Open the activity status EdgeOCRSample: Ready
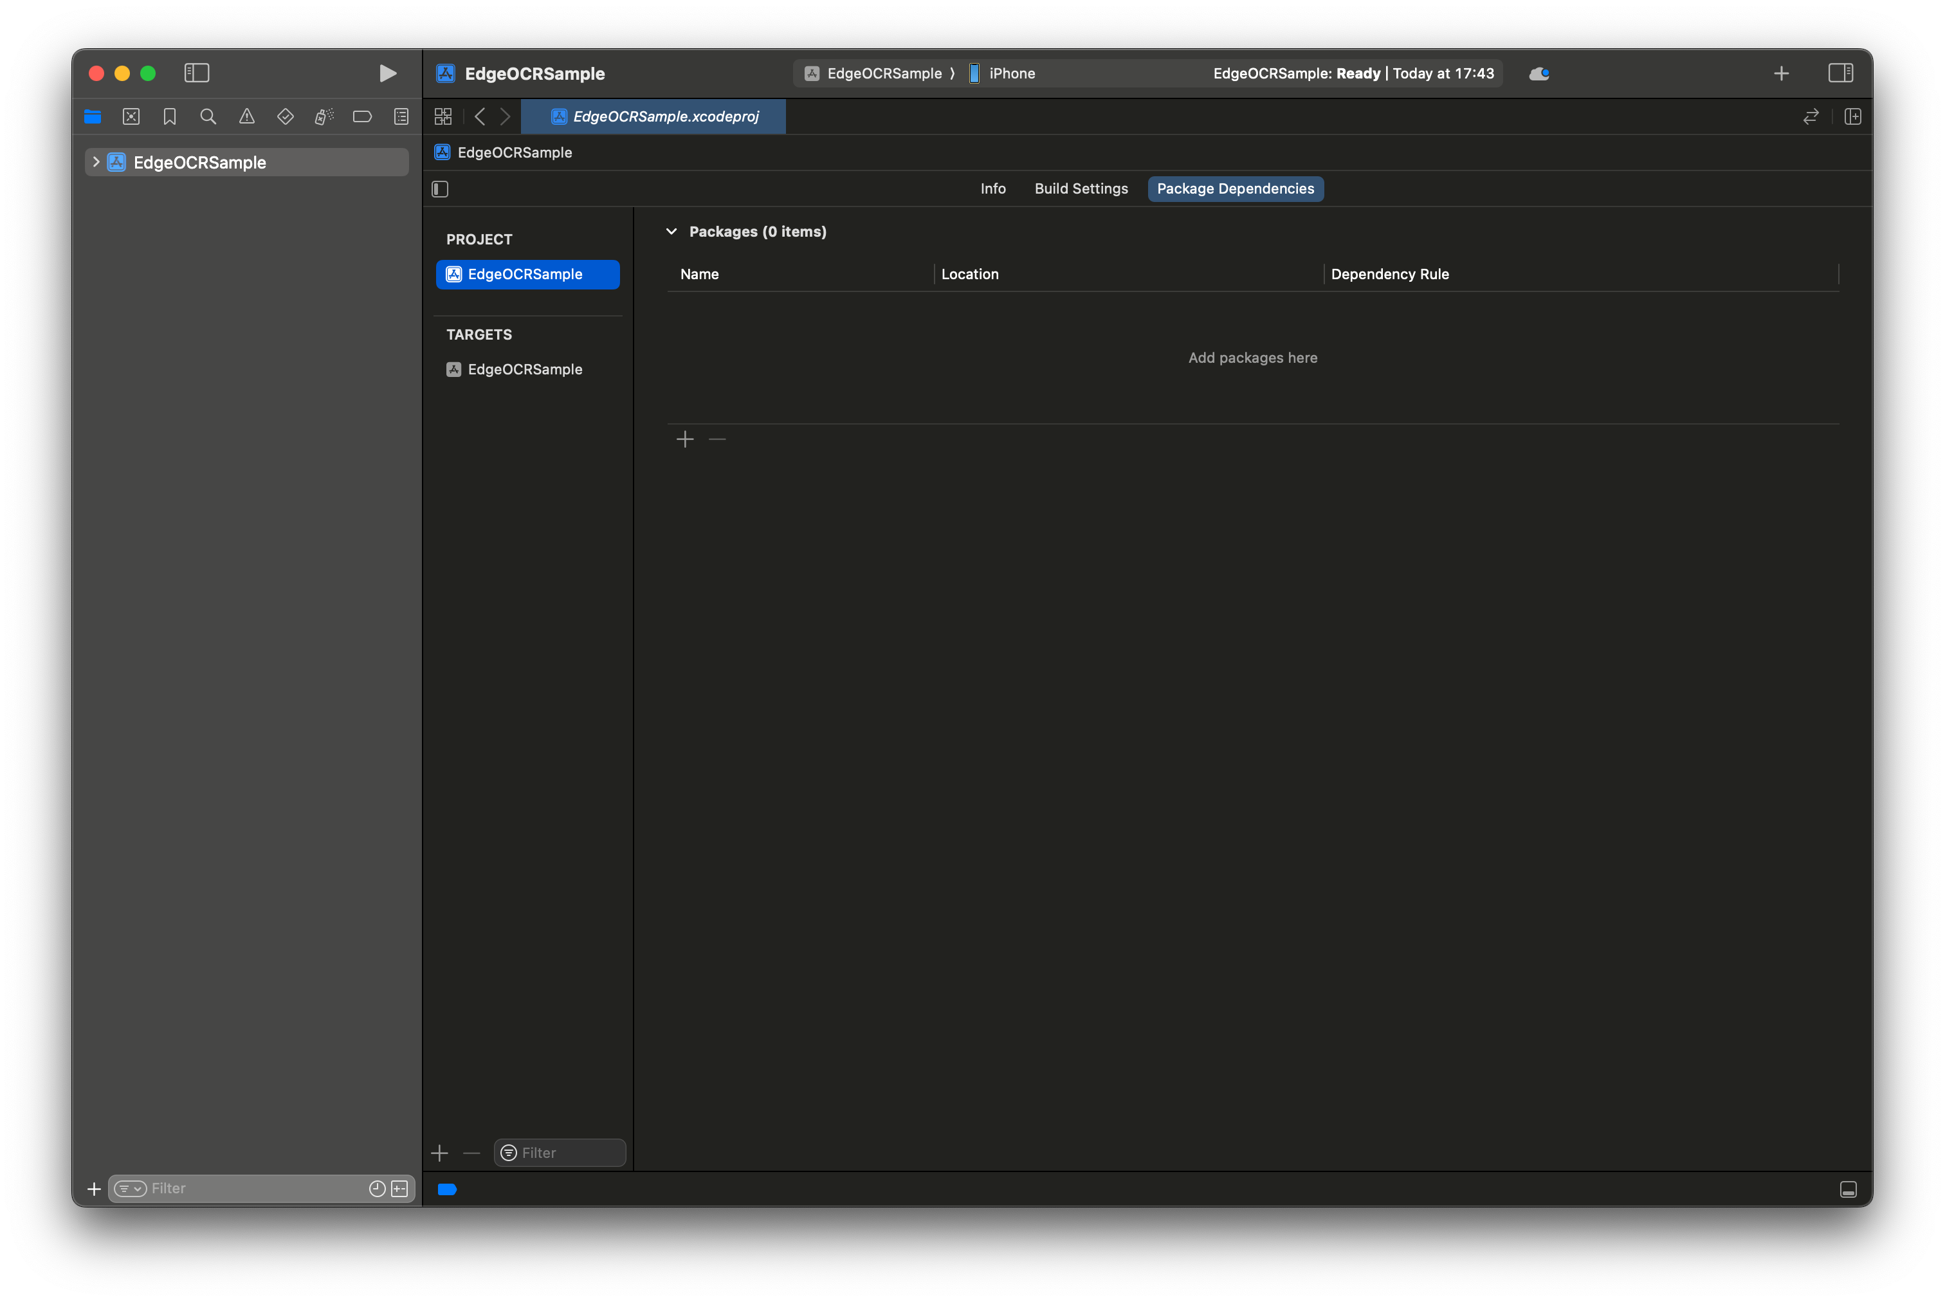Screen dimensions: 1945x1302 tap(1353, 73)
